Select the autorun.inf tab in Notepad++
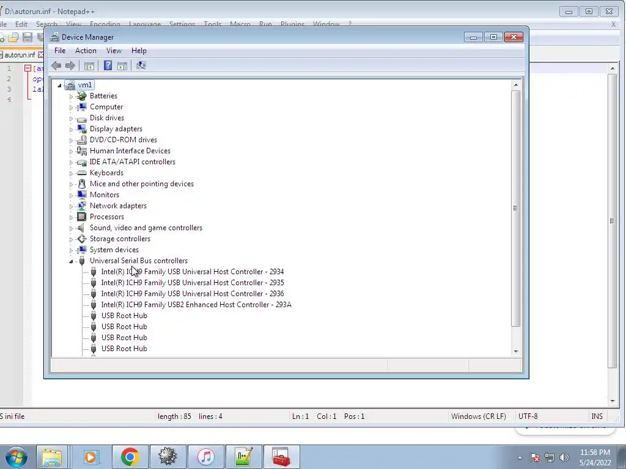This screenshot has width=626, height=469. [20, 54]
